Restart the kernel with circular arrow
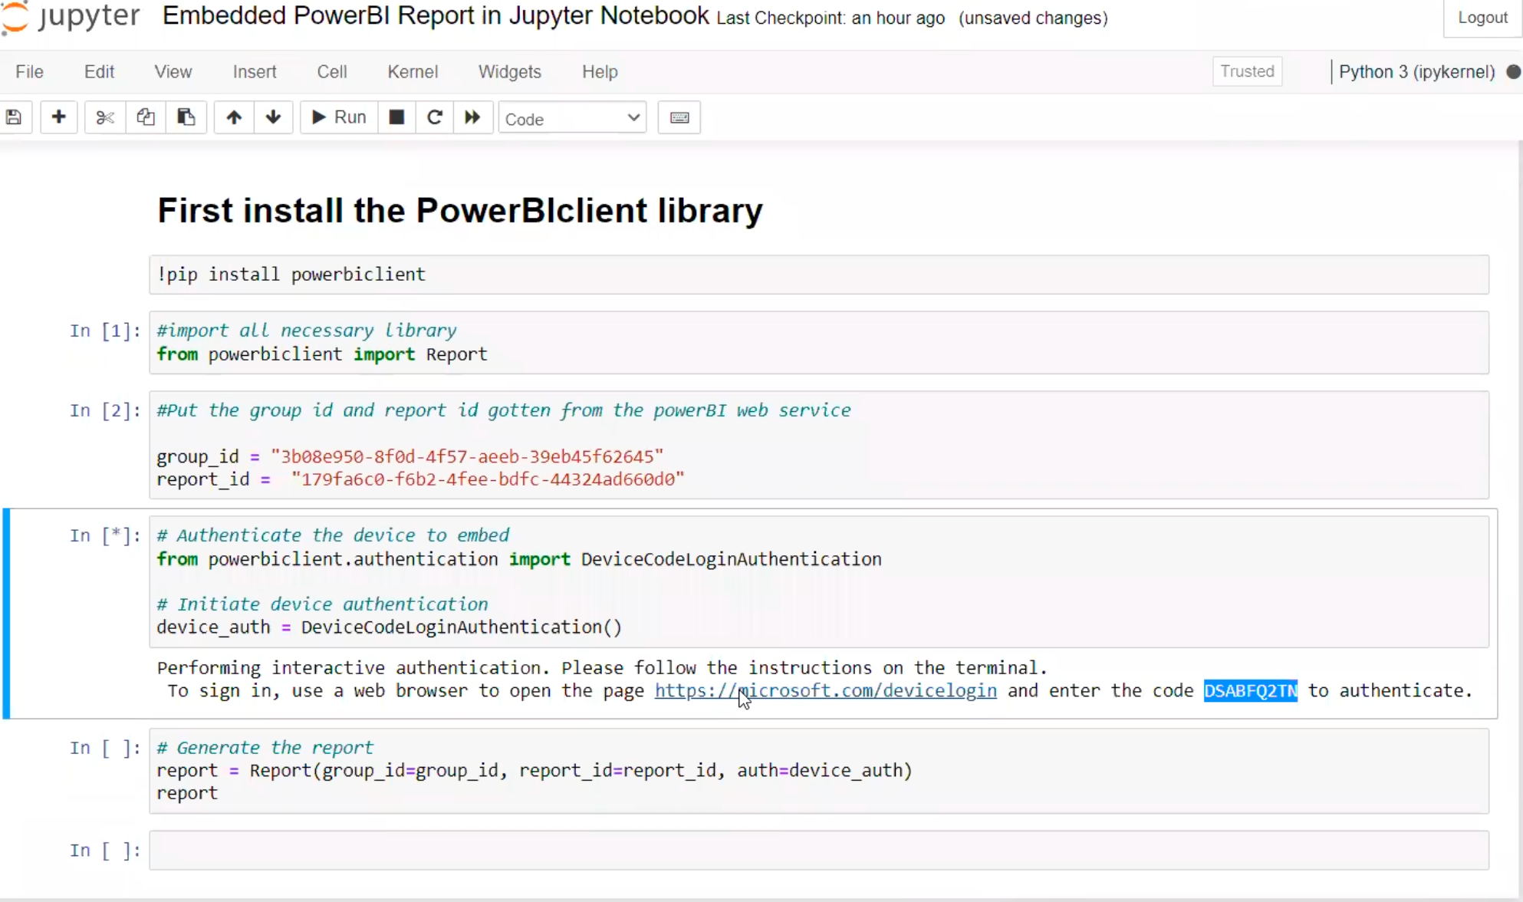1523x902 pixels. (x=435, y=117)
